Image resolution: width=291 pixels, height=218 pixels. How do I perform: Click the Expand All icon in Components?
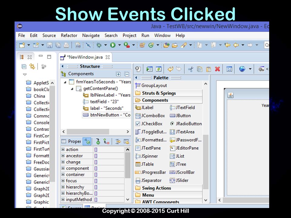click(x=118, y=74)
